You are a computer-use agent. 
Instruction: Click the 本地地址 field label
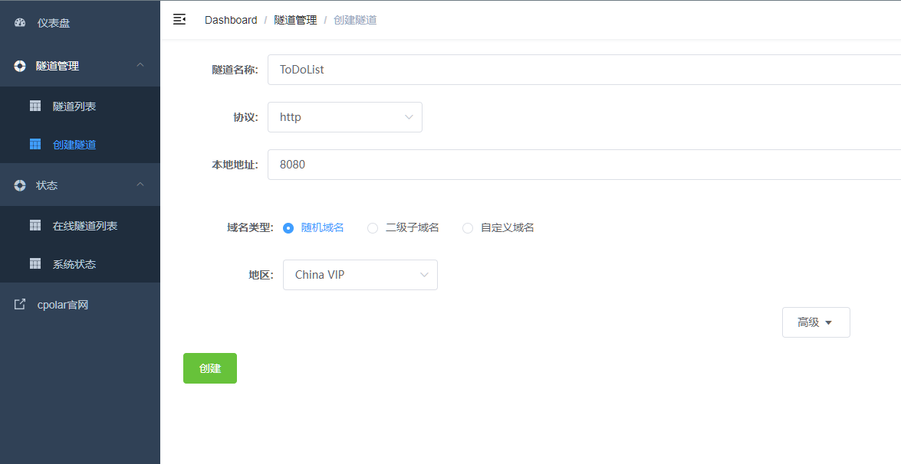(235, 165)
